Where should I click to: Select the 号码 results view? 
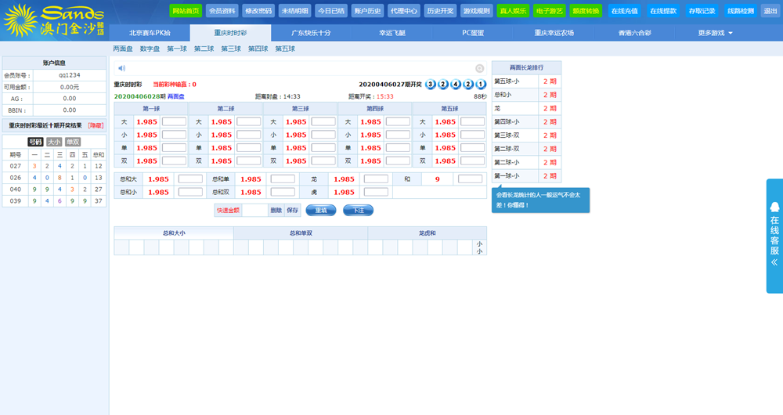point(35,142)
